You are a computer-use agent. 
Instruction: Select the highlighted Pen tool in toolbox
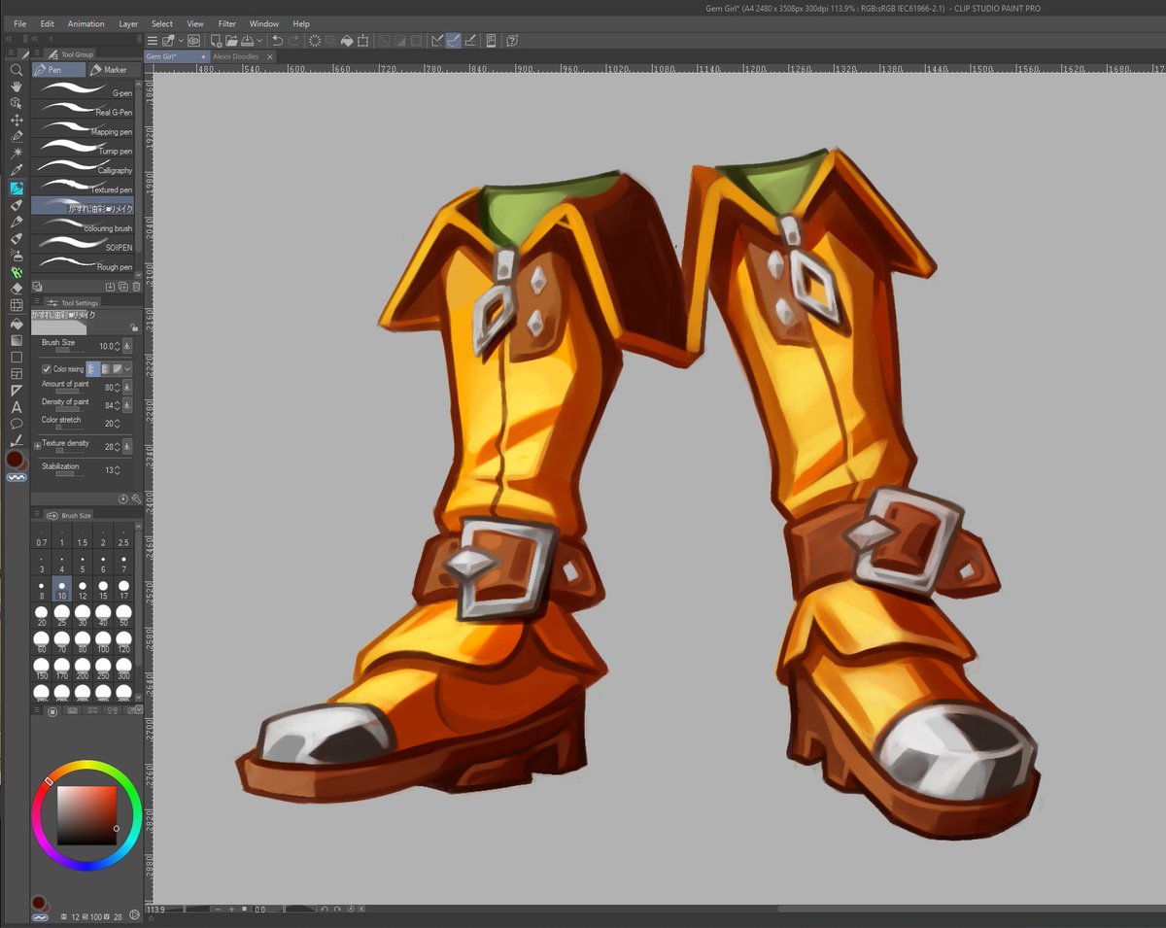pyautogui.click(x=17, y=188)
